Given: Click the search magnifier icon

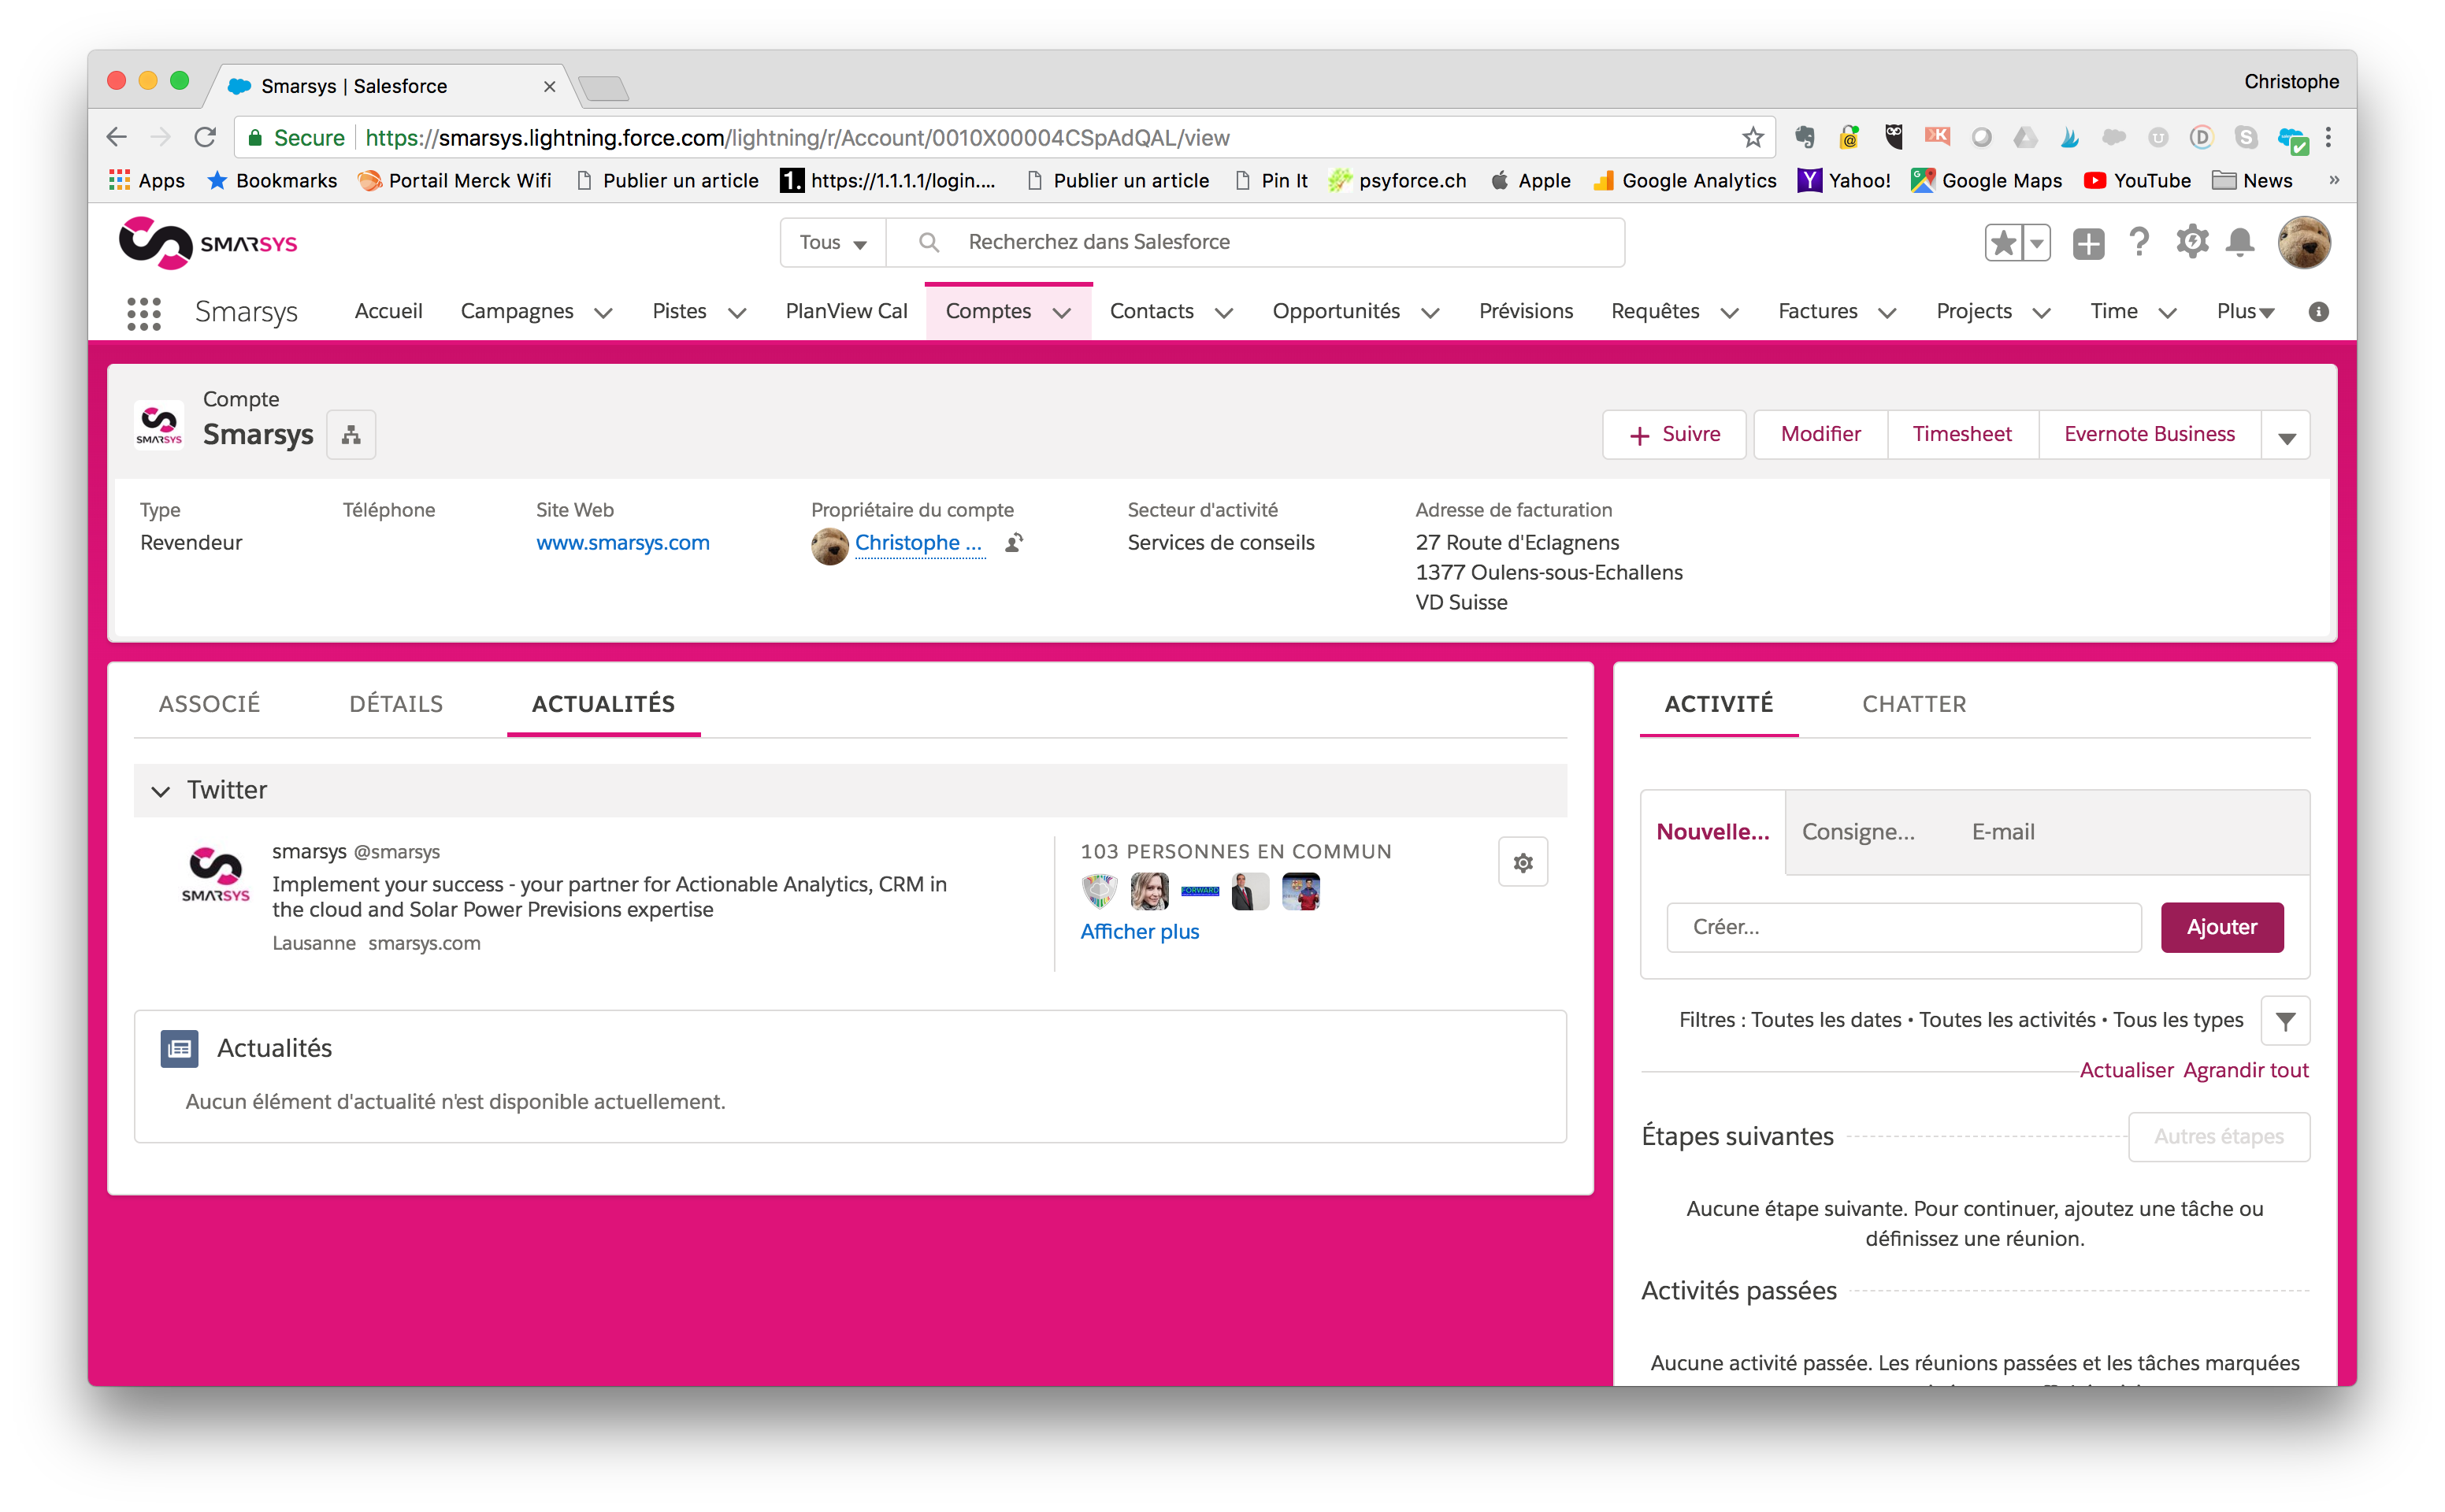Looking at the screenshot, I should pyautogui.click(x=928, y=242).
